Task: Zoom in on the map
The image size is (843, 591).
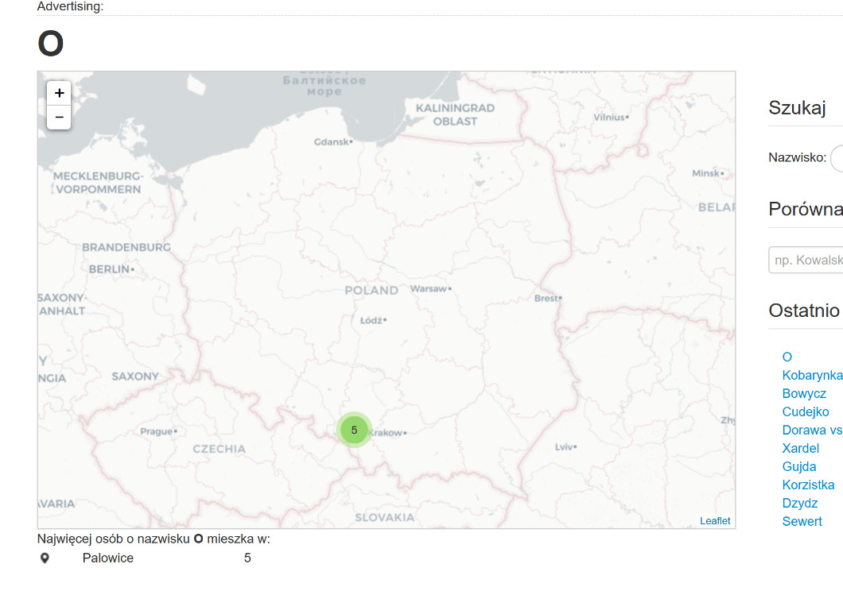Action: click(59, 93)
